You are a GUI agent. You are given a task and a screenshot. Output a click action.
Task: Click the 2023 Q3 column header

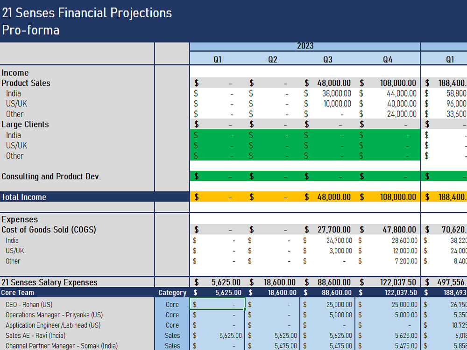(x=328, y=60)
